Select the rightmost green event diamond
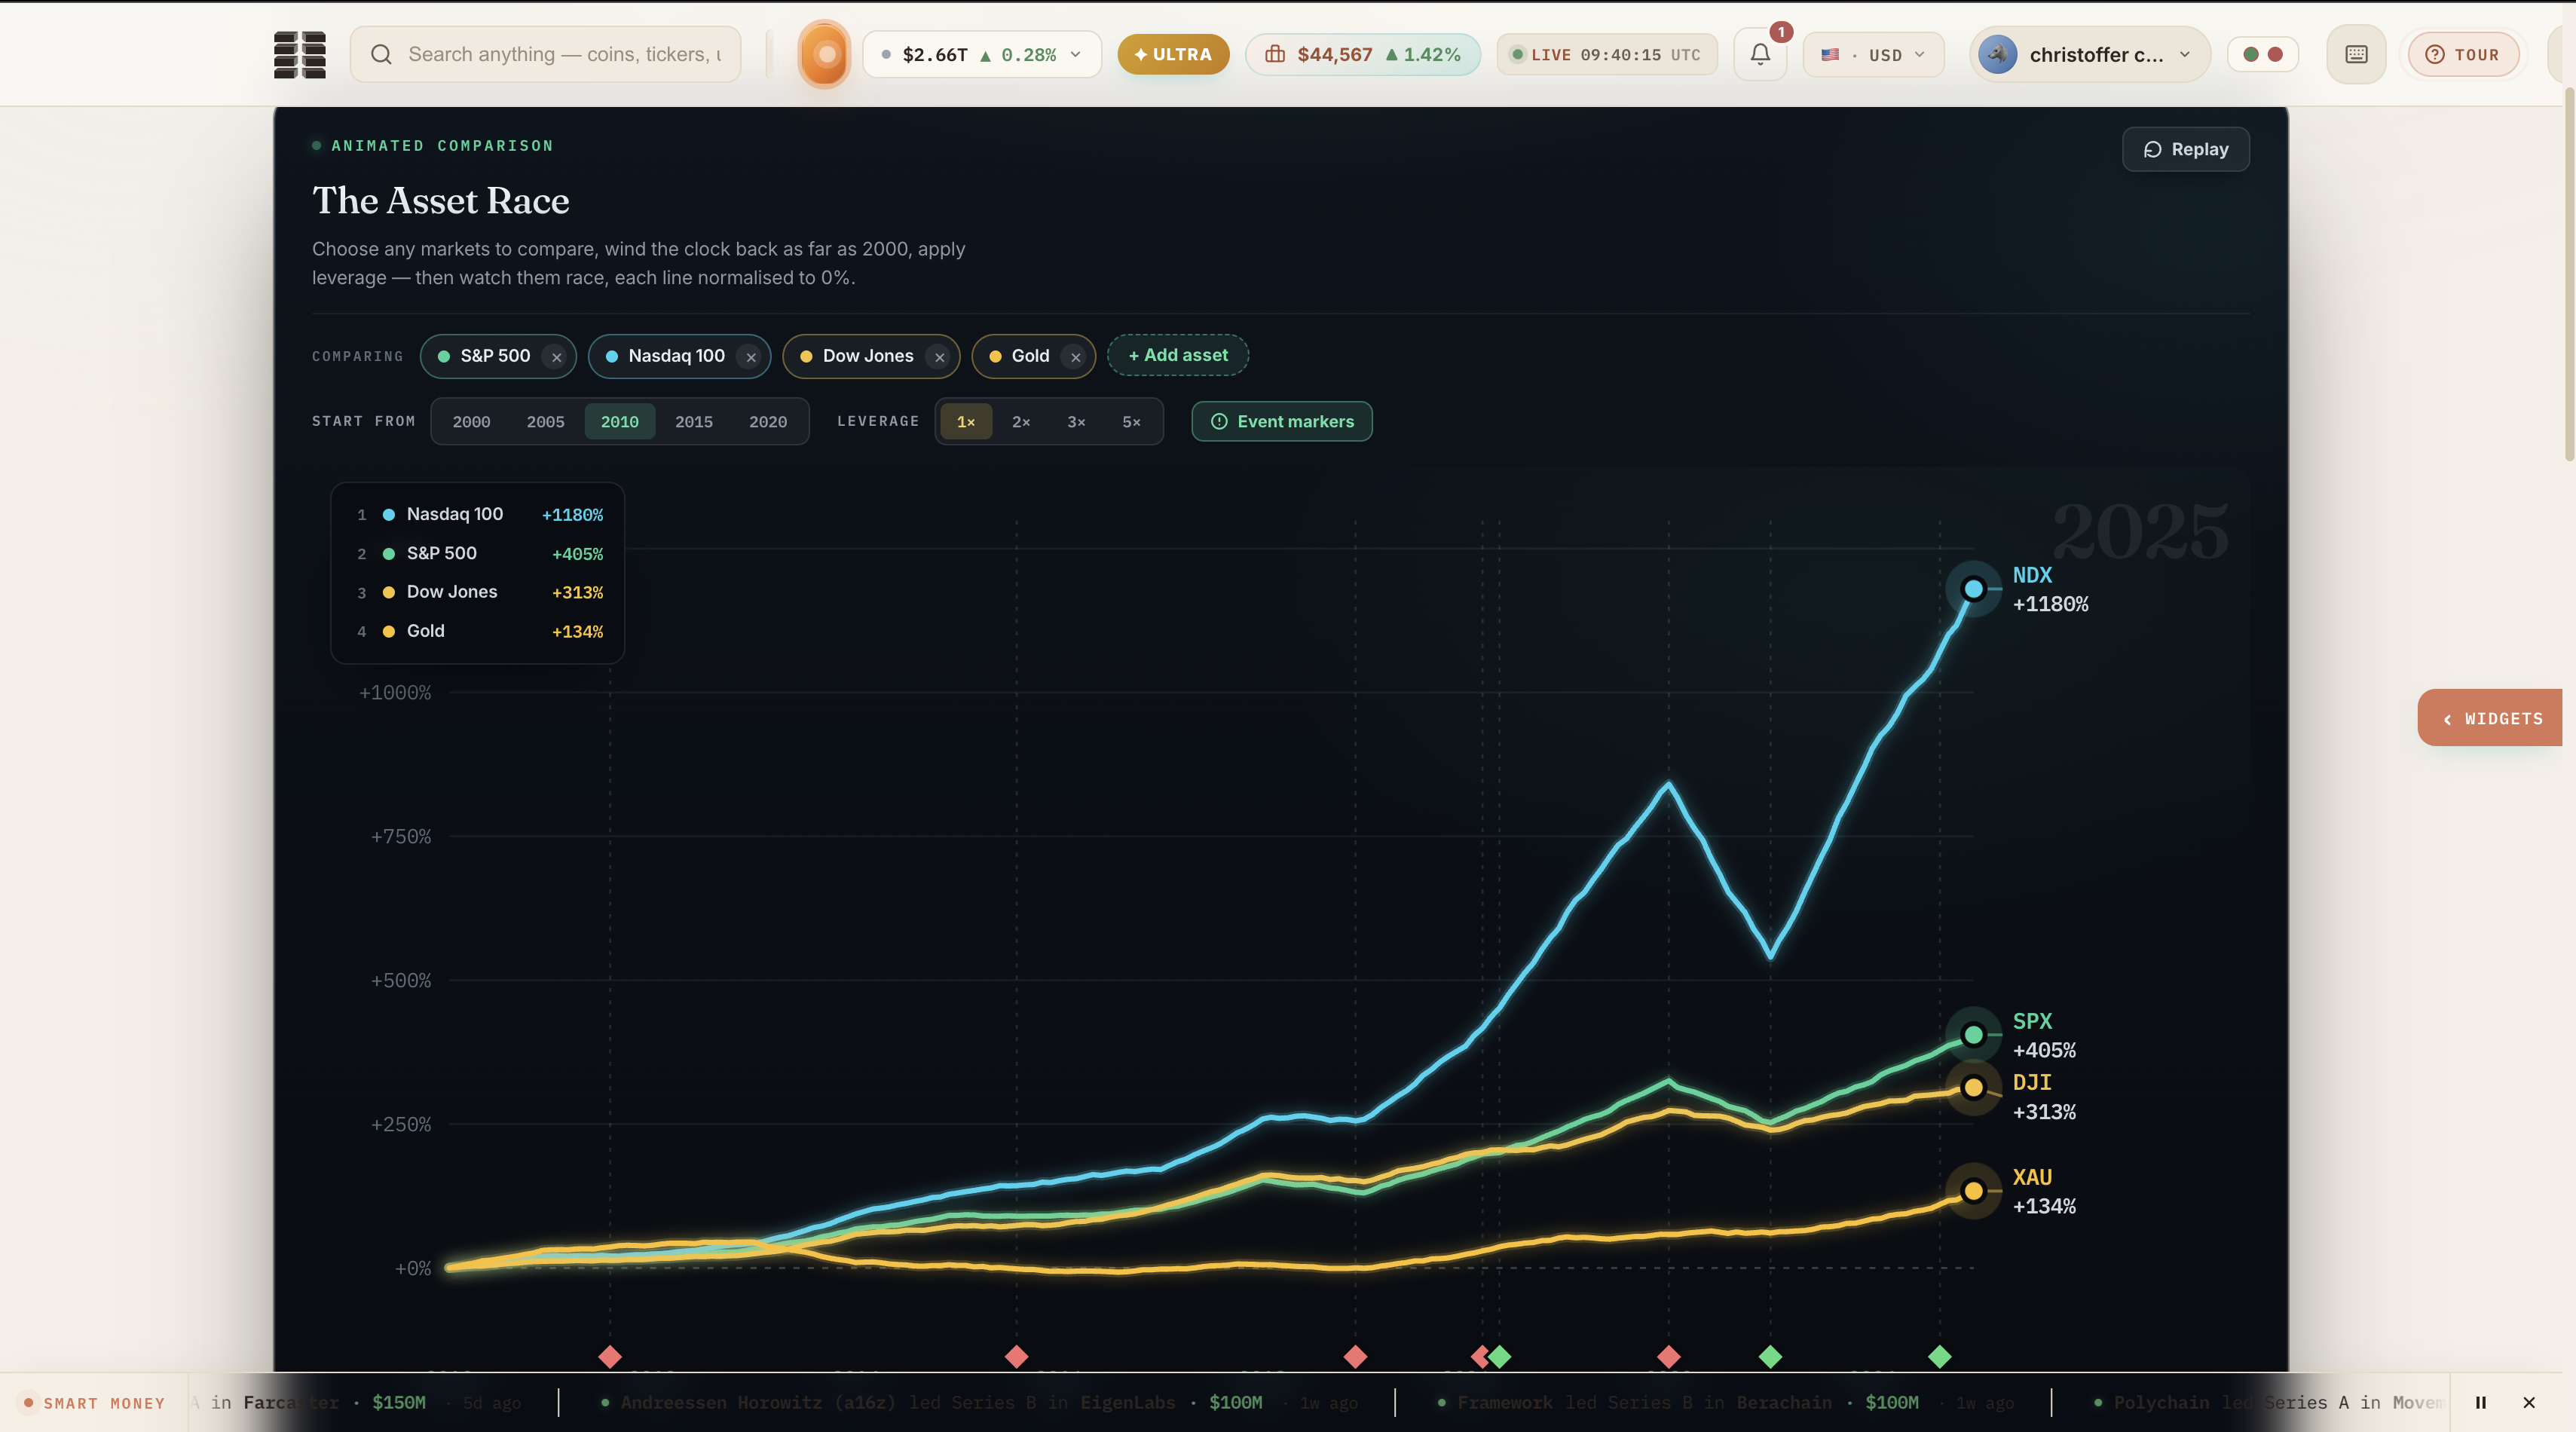Screen dimensions: 2576x1432 pos(1940,1357)
